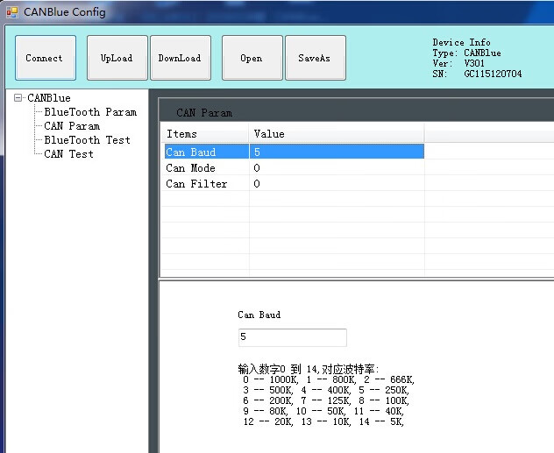Screen dimensions: 554x453
Task: Select CAN Param in the tree
Action: 72,126
